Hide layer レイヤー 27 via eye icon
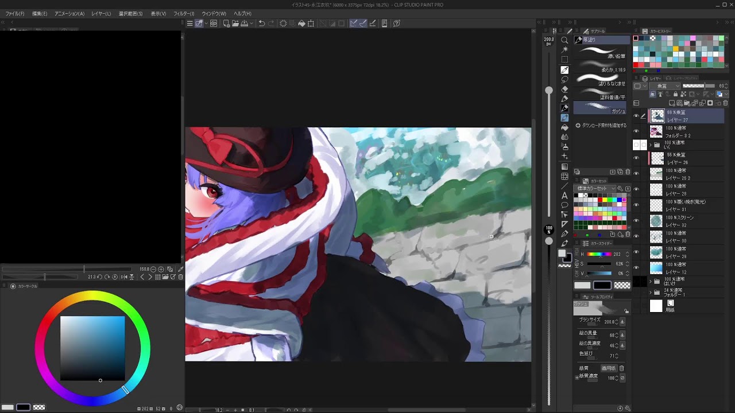Viewport: 735px width, 413px height. 636,116
